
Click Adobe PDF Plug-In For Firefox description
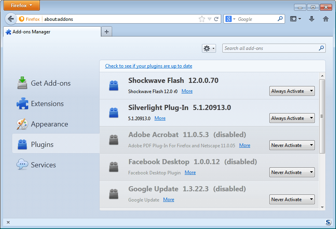click(x=182, y=146)
